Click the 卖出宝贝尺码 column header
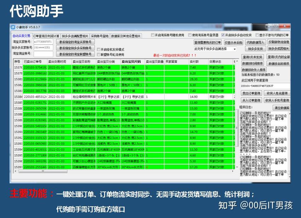The height and width of the screenshot is (218, 301). [x=132, y=62]
